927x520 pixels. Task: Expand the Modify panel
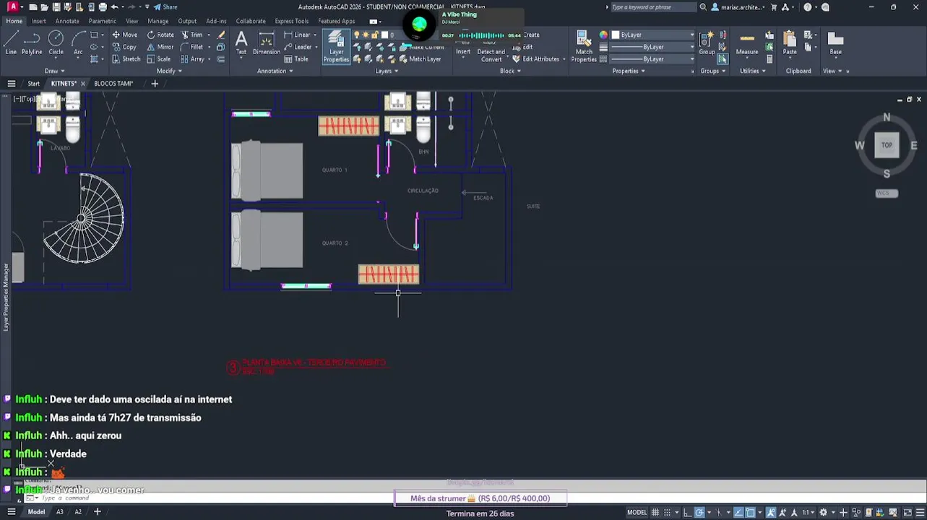coord(169,71)
